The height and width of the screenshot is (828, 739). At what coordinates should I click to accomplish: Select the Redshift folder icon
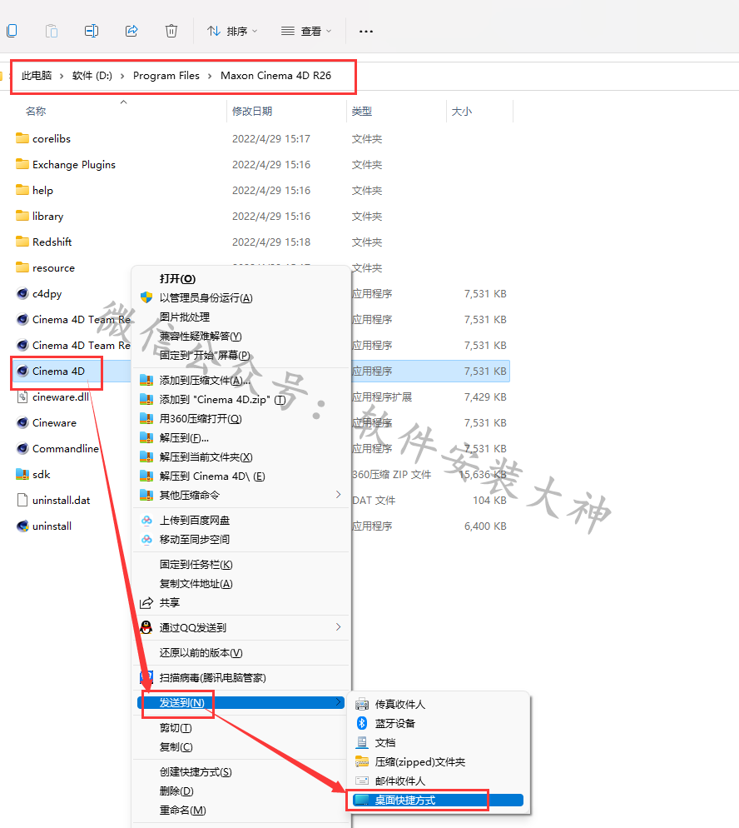click(x=22, y=242)
